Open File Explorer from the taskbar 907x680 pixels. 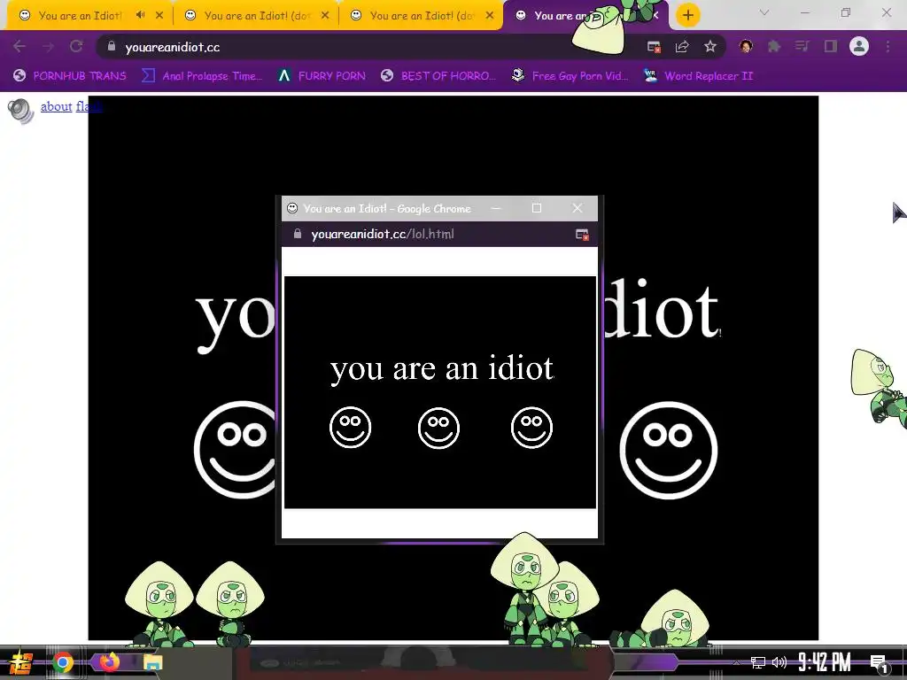(152, 662)
